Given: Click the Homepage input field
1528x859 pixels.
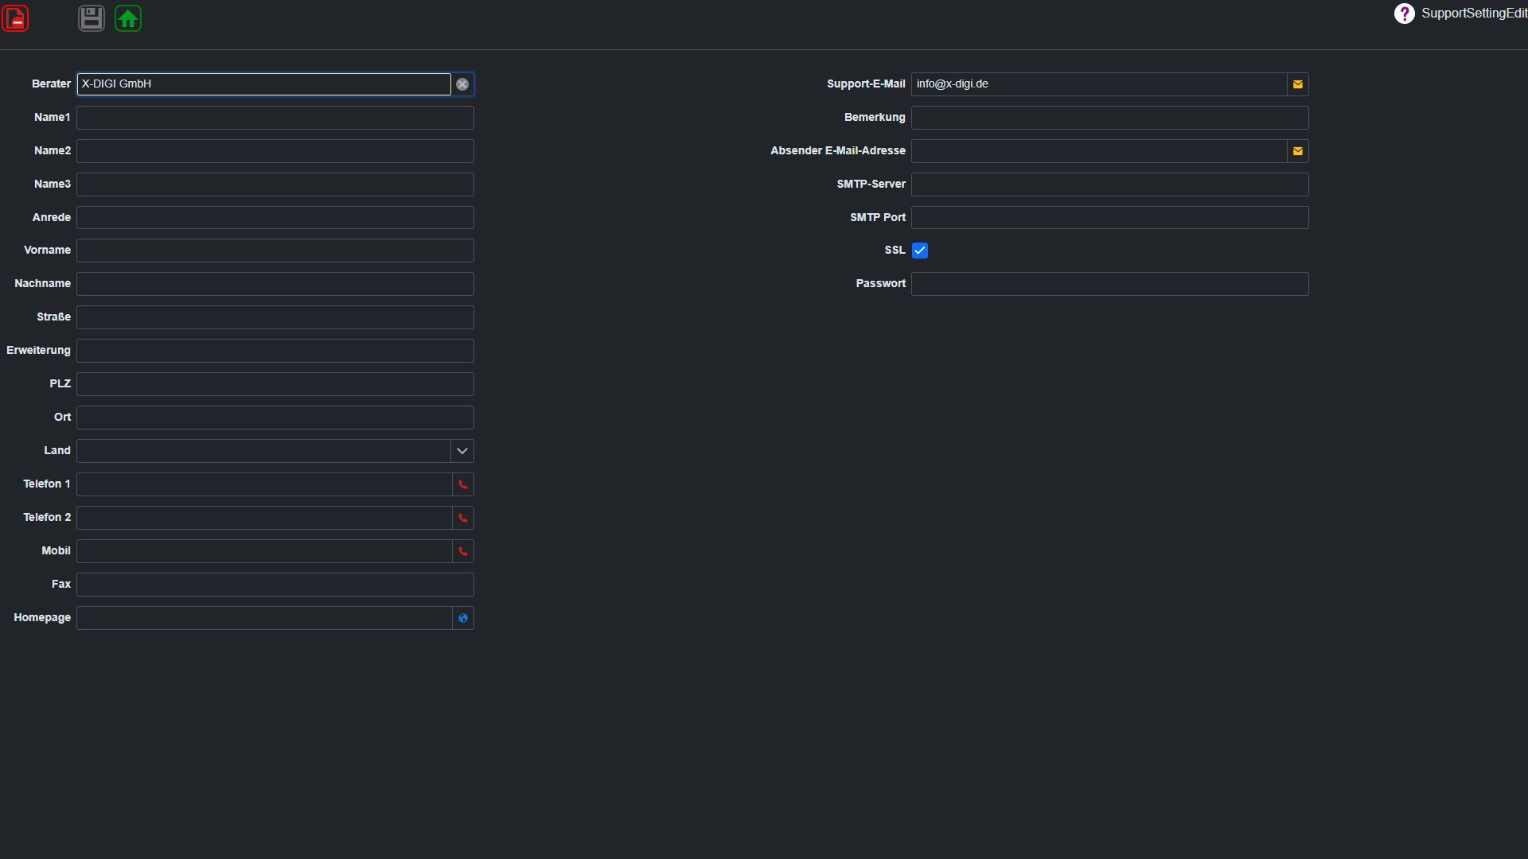Looking at the screenshot, I should (x=264, y=618).
